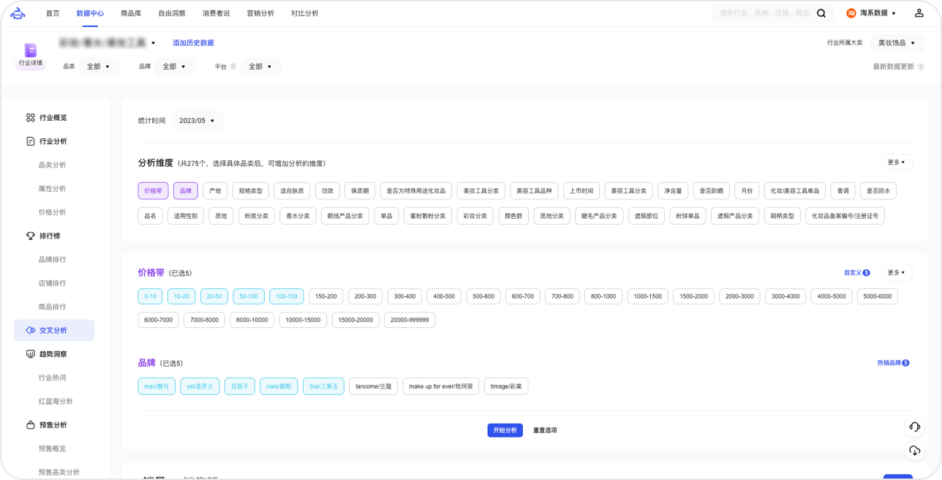Open 价格分析 in the sidebar
This screenshot has width=942, height=480.
[x=52, y=212]
